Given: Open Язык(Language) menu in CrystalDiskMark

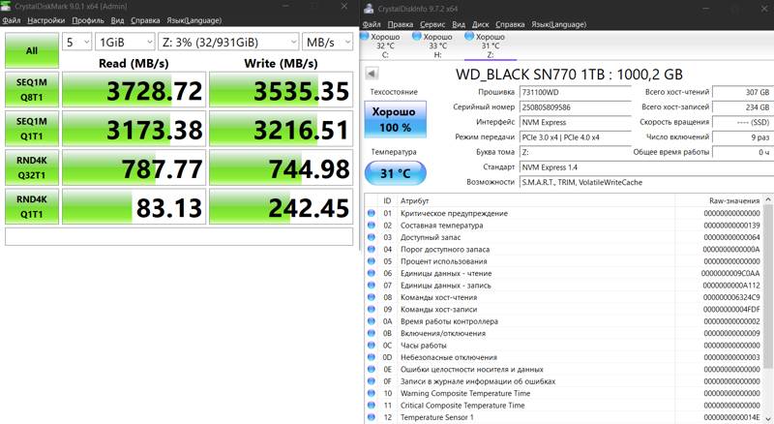Looking at the screenshot, I should tap(194, 20).
